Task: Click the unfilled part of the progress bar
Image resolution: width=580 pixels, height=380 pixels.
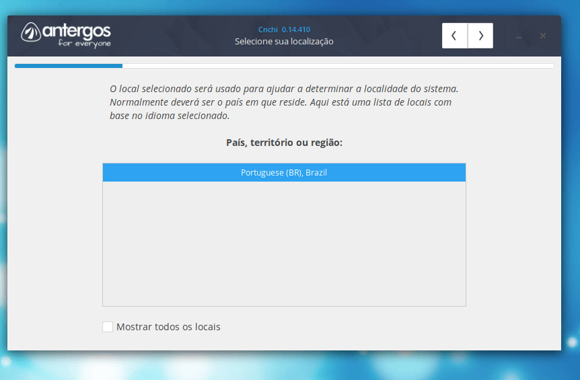Action: coord(336,66)
